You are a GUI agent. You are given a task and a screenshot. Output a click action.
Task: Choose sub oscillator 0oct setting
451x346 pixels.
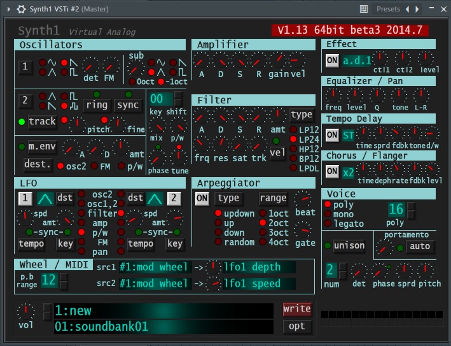tap(132, 82)
